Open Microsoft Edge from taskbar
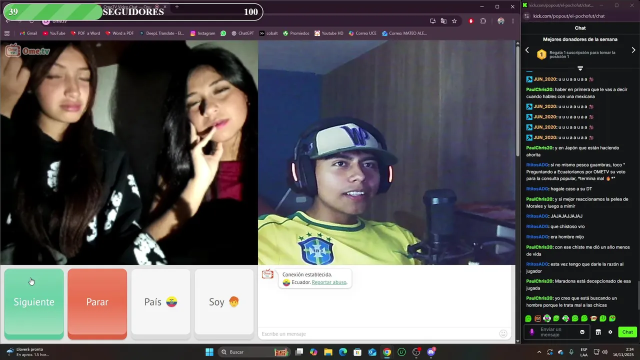640x360 pixels. click(343, 352)
